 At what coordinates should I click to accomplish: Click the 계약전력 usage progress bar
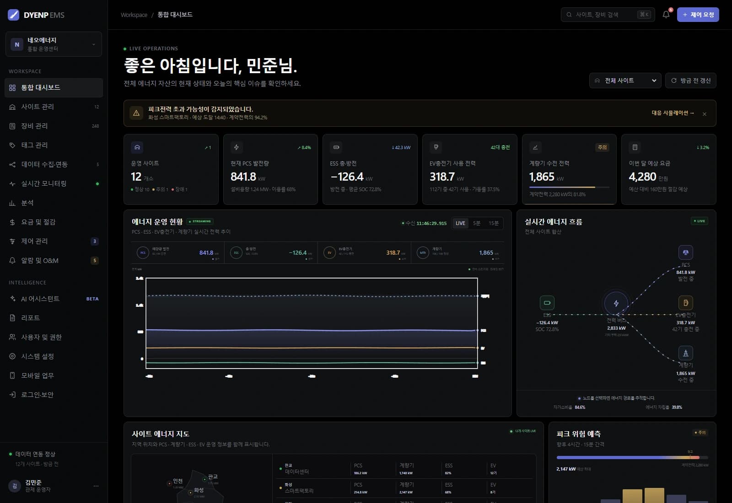click(569, 187)
